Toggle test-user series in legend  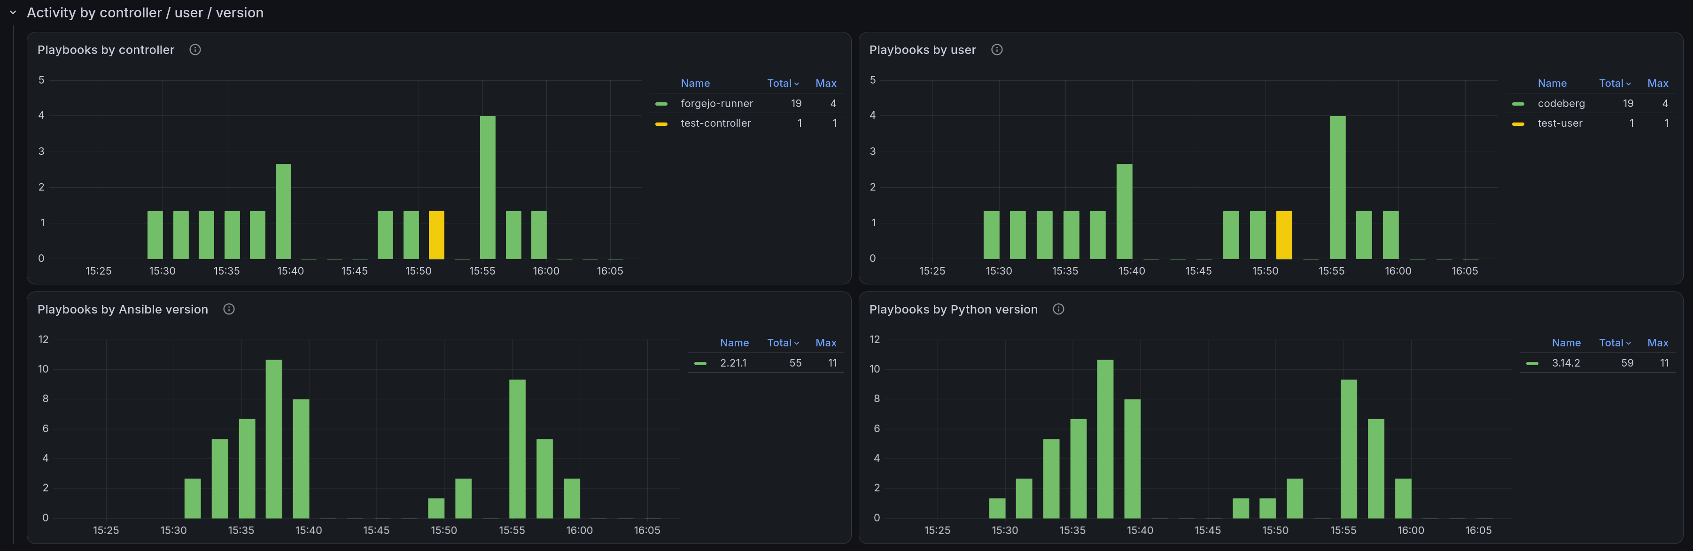click(1560, 123)
